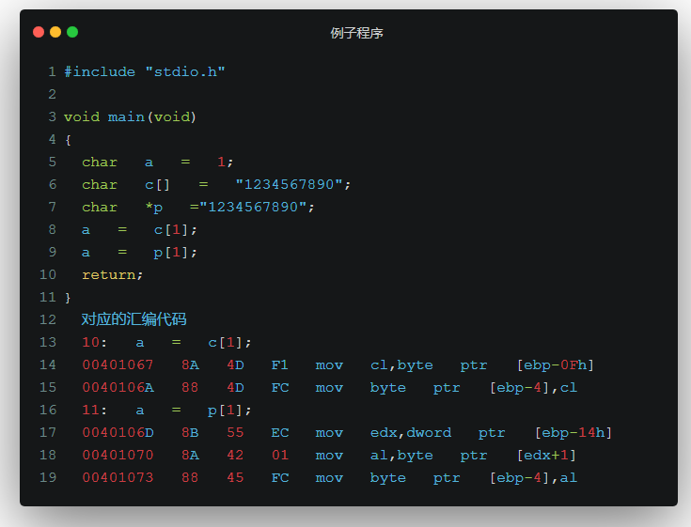This screenshot has height=527, width=691.
Task: Click the string in char c[] line
Action: (290, 184)
